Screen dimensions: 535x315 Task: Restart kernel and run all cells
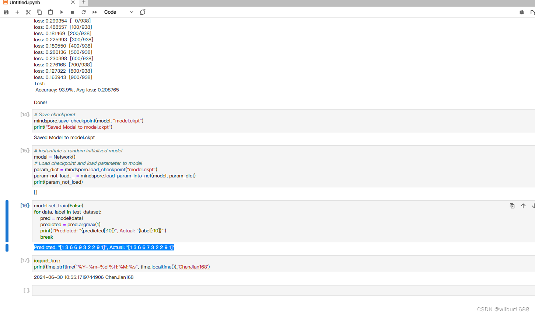(95, 12)
